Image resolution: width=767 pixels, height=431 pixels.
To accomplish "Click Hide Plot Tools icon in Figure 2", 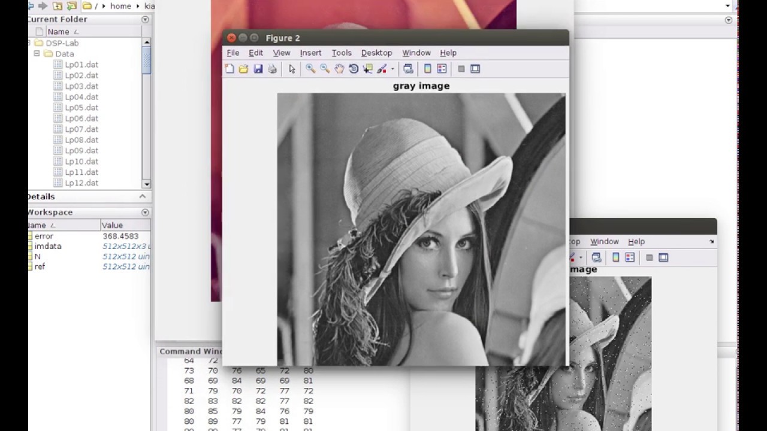I will tap(461, 69).
